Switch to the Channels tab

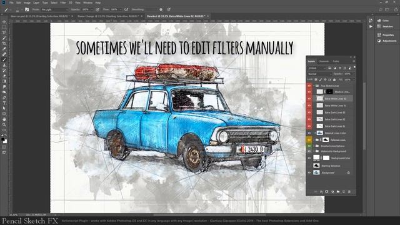click(x=324, y=61)
